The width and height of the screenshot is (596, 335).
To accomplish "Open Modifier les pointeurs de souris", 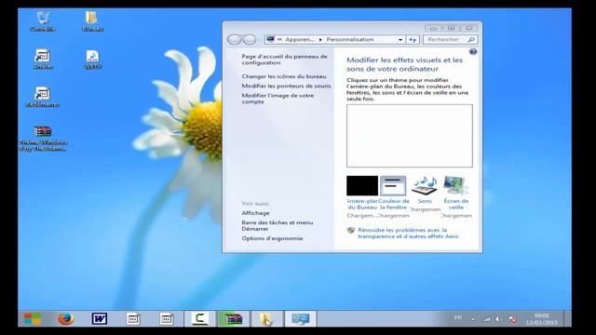I will 286,86.
